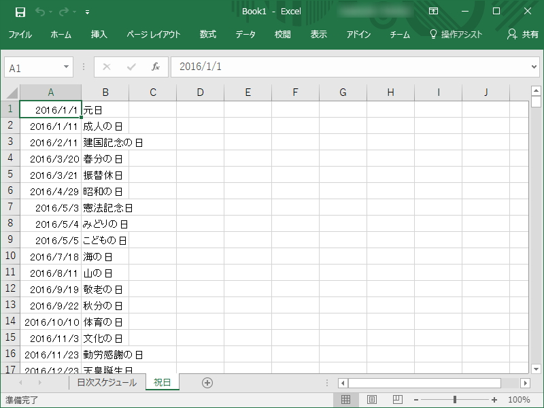Click the Enter checkmark icon in formula bar
Screen dimensions: 544x408
(131, 67)
